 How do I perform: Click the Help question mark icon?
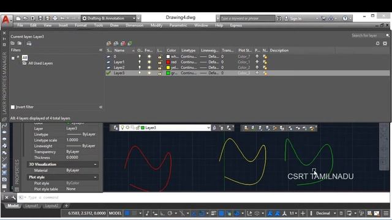pos(345,18)
